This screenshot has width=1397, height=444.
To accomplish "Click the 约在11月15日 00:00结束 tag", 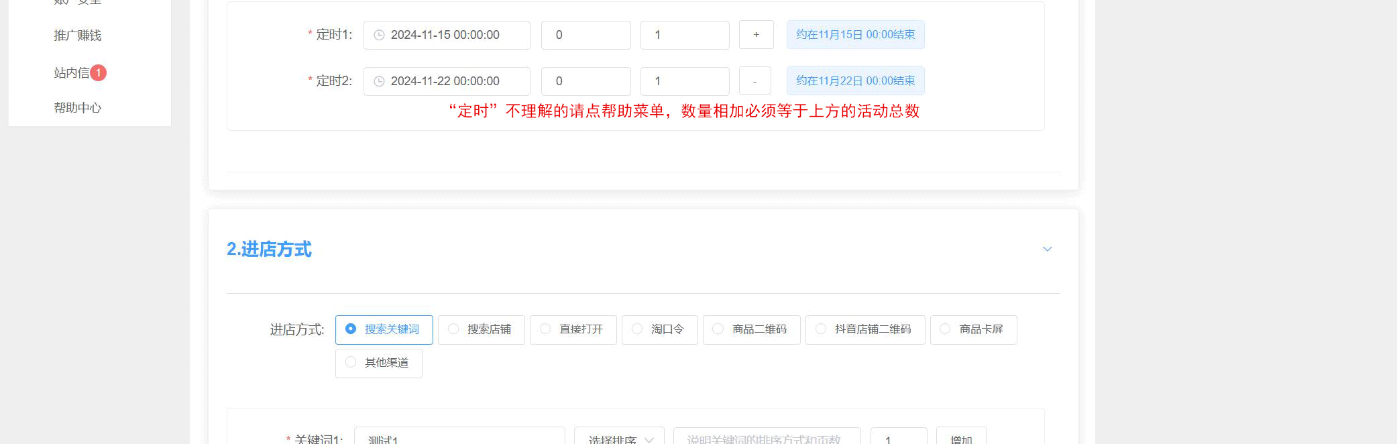I will tap(855, 35).
